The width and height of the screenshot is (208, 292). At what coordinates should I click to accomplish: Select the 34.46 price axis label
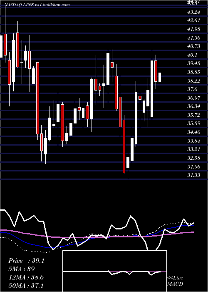tap(194, 132)
